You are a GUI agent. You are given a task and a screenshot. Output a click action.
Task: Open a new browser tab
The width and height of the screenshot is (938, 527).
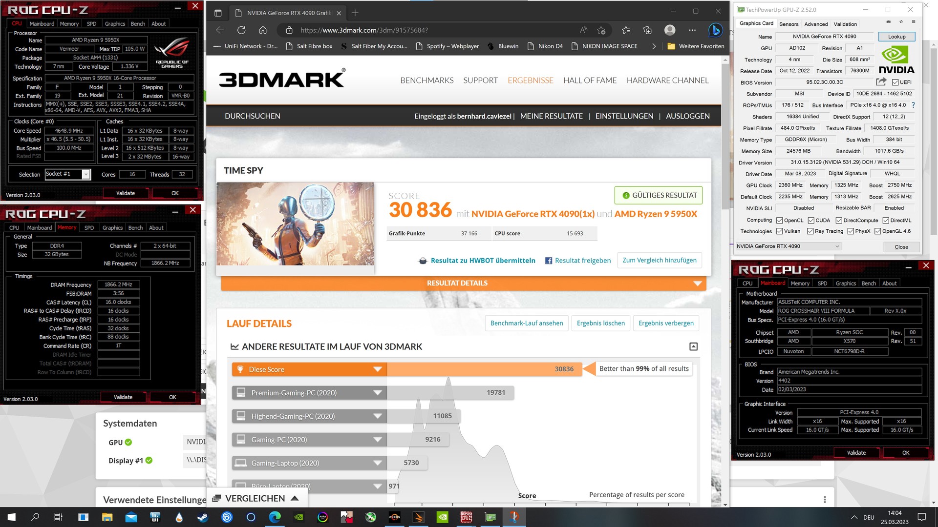tap(355, 13)
